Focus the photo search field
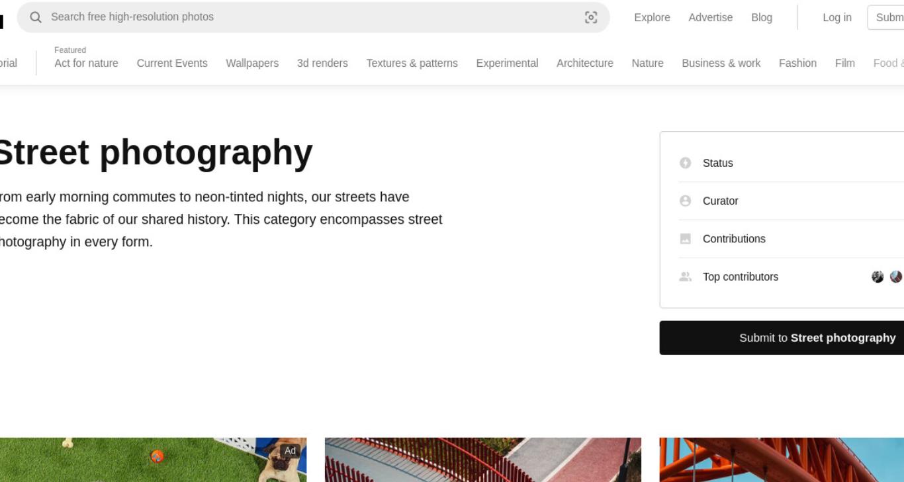 313,17
